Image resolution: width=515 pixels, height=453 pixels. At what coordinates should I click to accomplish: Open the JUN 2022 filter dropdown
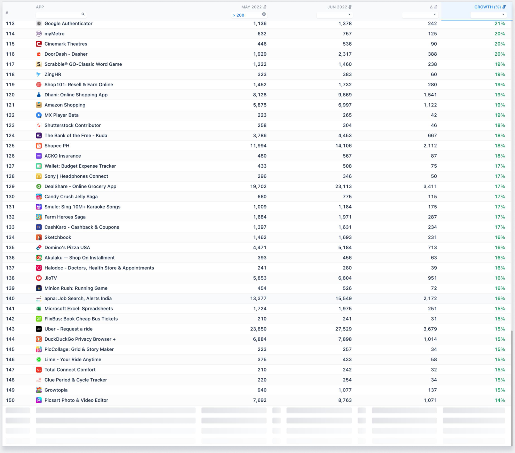click(349, 15)
